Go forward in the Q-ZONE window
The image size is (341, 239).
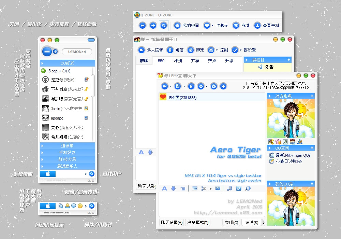[153, 26]
